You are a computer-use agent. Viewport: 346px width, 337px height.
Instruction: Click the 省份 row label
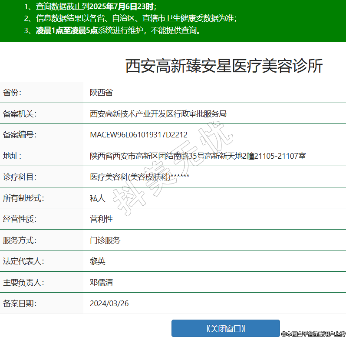pyautogui.click(x=12, y=93)
